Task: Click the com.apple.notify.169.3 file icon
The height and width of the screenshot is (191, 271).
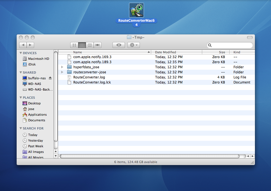Action: [69, 57]
